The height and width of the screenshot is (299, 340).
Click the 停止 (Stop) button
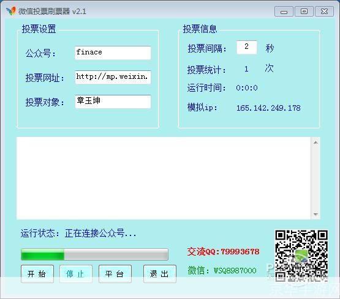coord(76,274)
